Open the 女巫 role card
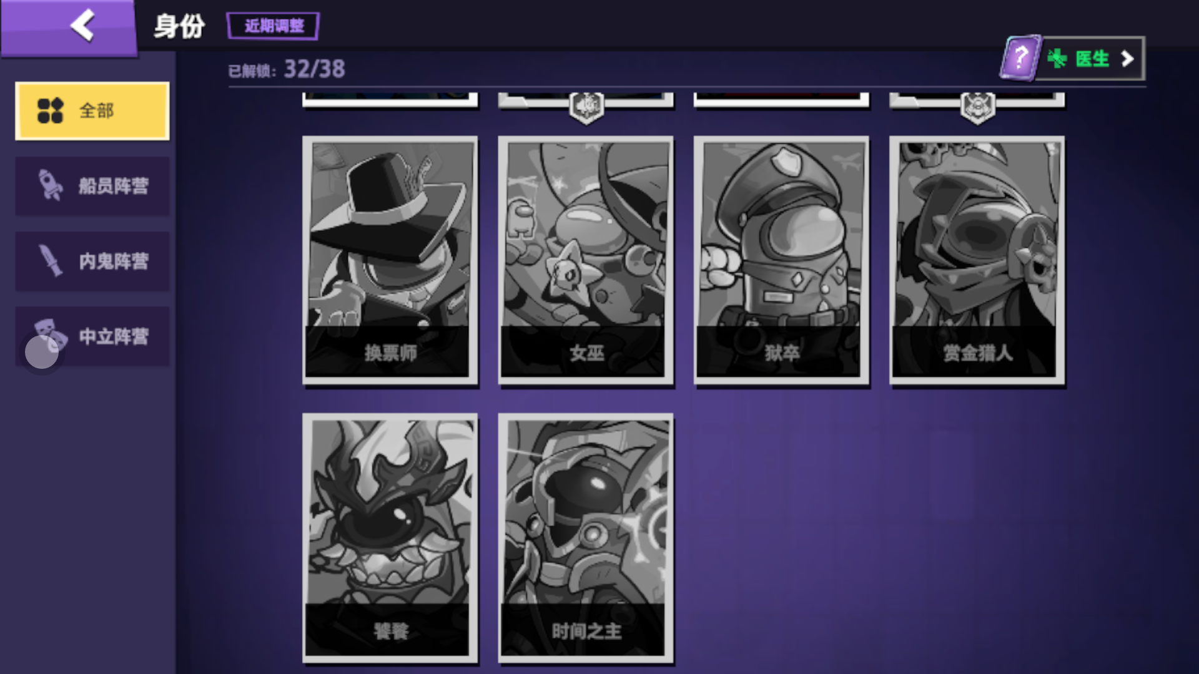 click(x=586, y=260)
